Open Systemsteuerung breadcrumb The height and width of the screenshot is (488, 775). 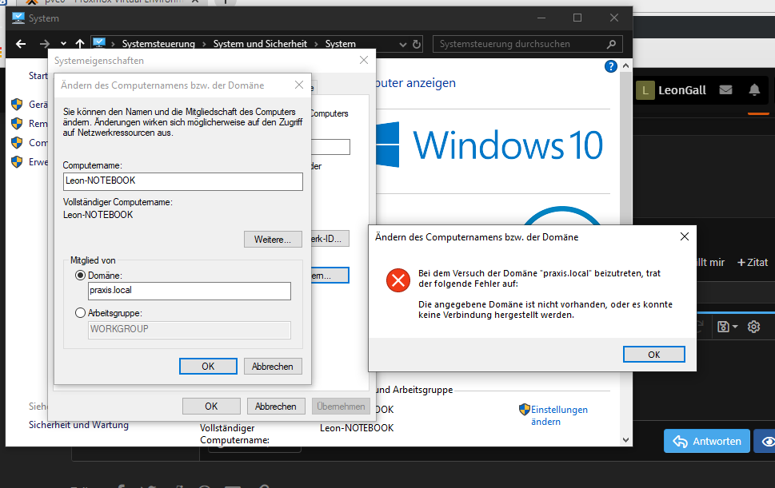coord(158,44)
